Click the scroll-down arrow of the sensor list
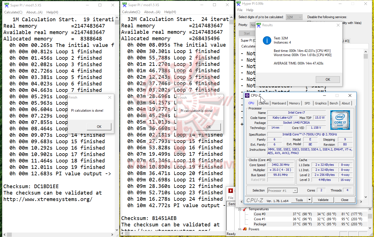 370,228
